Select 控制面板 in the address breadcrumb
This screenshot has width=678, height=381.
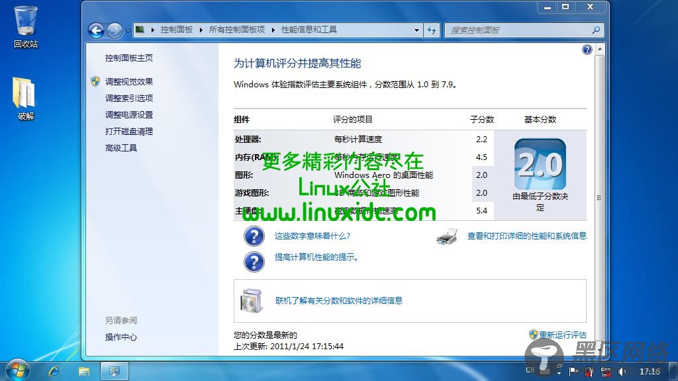tap(176, 30)
